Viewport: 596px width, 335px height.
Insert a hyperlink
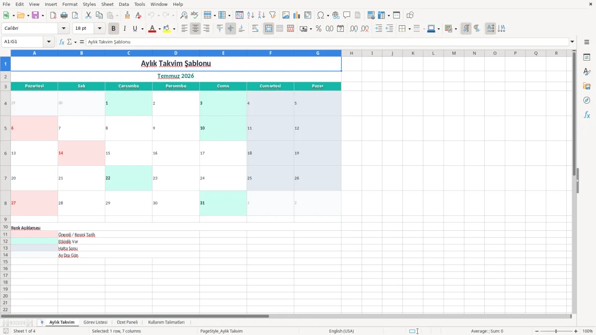point(336,15)
